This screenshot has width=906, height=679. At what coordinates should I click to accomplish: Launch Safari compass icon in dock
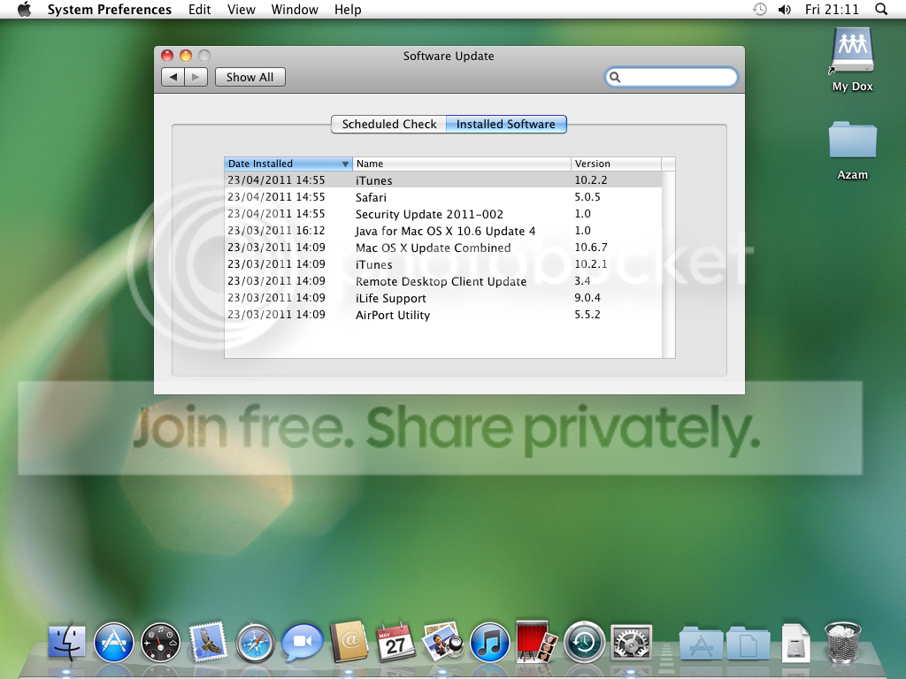[254, 642]
